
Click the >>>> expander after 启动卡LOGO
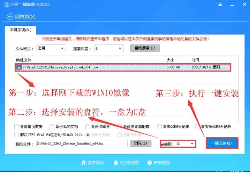[78, 135]
